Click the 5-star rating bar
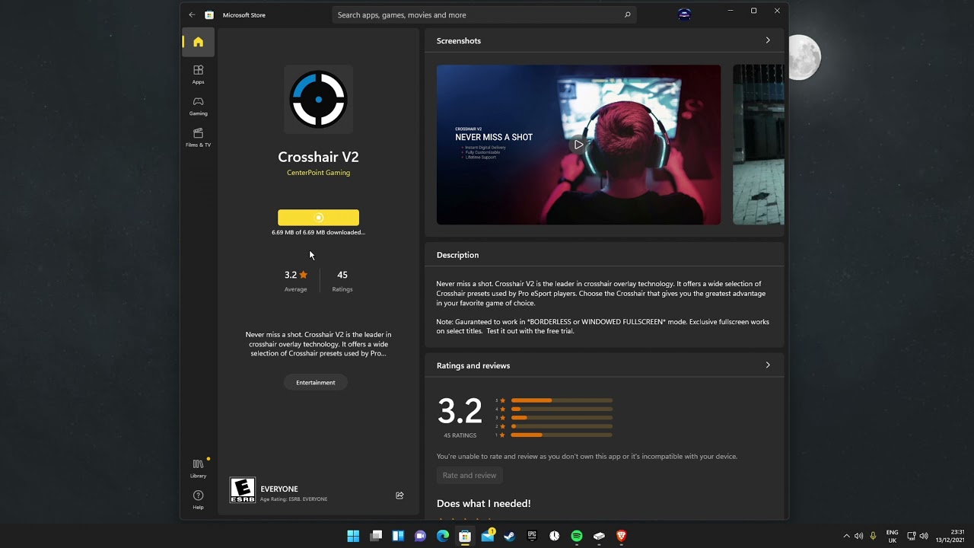 tap(562, 400)
